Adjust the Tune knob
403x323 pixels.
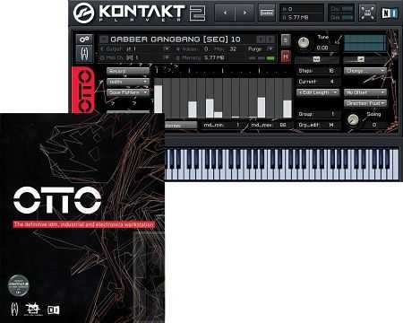click(304, 43)
